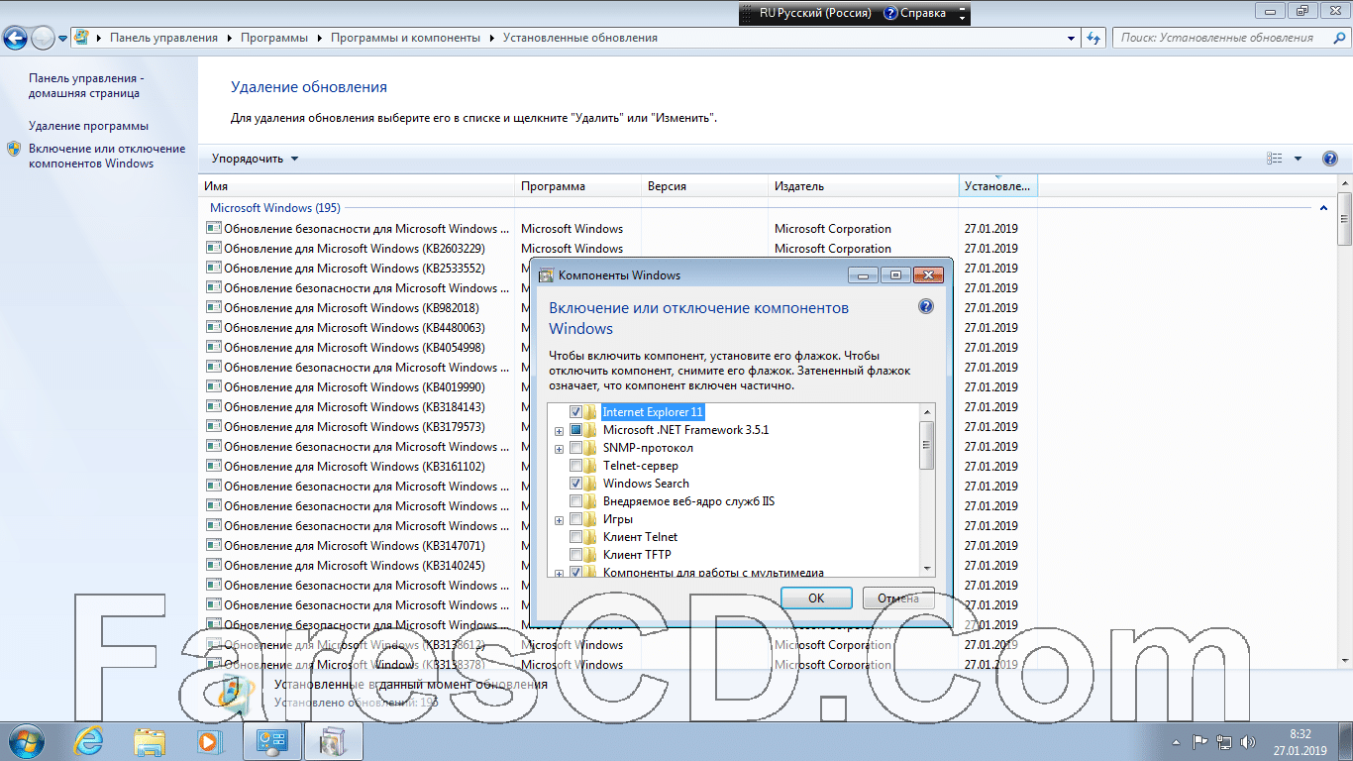Open the address bar history dropdown
Screen dimensions: 1353x761
coord(1072,38)
